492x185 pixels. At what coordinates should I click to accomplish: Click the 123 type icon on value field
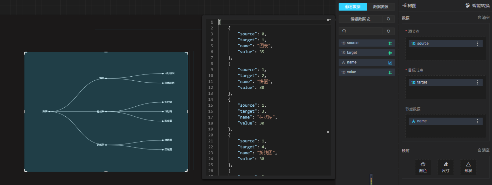click(x=343, y=72)
